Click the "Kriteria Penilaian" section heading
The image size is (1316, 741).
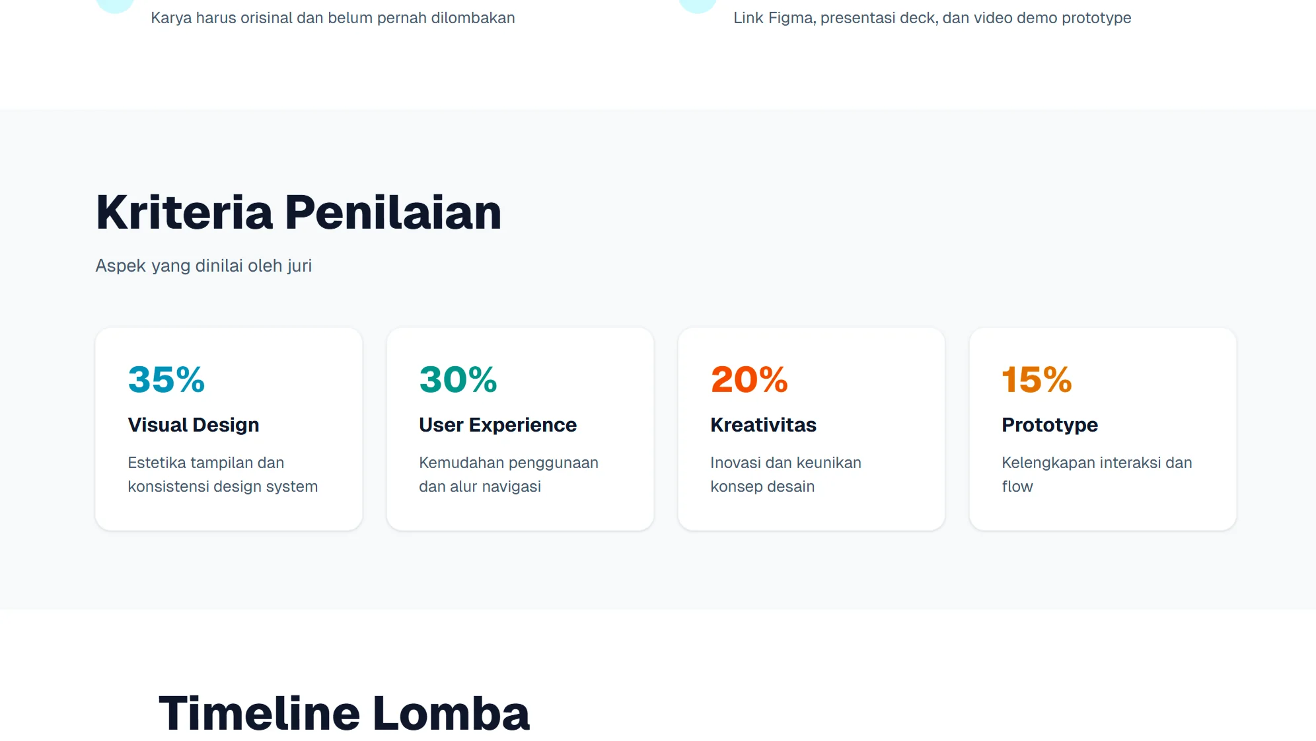299,212
